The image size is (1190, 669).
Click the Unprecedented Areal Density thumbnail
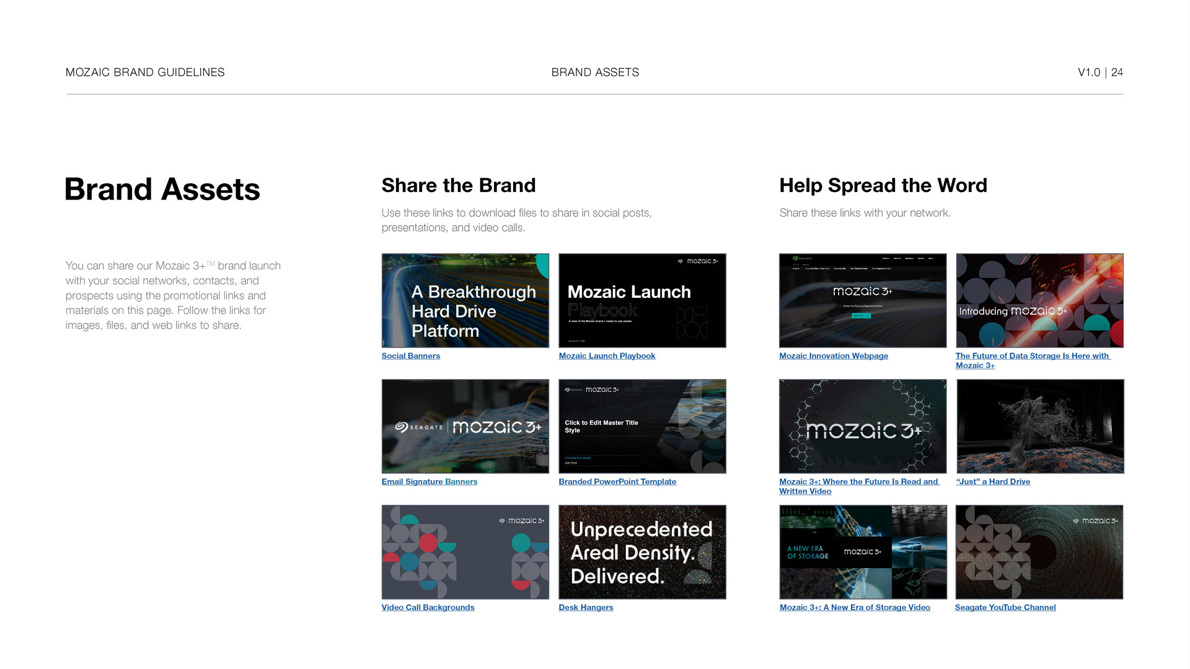(642, 552)
